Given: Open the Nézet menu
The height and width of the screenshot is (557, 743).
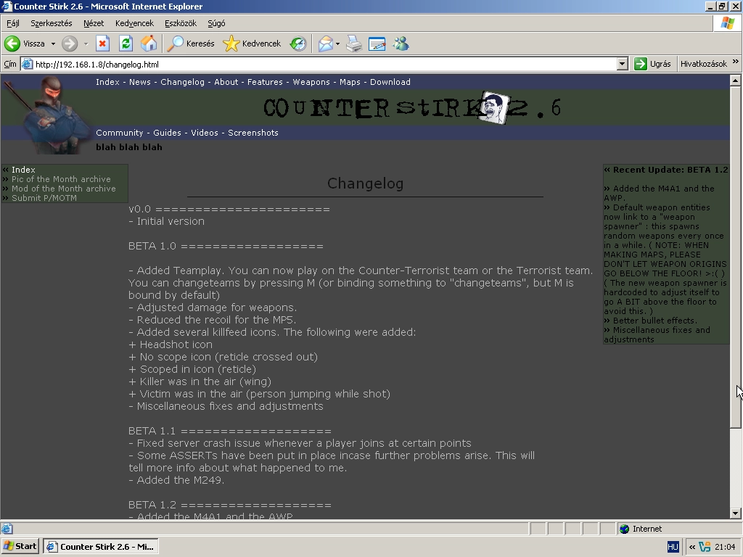Looking at the screenshot, I should point(94,23).
